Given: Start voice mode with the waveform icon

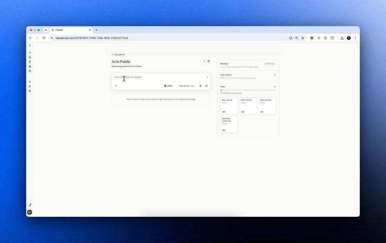Looking at the screenshot, I should coord(206,86).
